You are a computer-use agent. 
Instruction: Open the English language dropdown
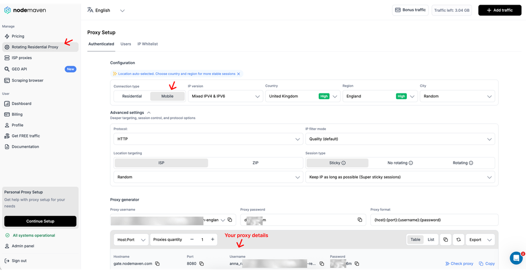pyautogui.click(x=106, y=10)
